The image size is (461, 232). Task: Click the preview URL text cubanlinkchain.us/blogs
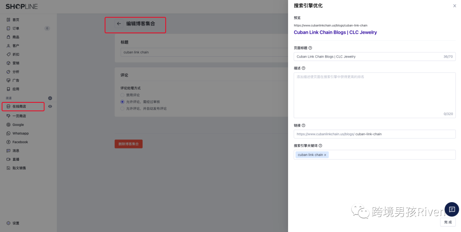[330, 26]
